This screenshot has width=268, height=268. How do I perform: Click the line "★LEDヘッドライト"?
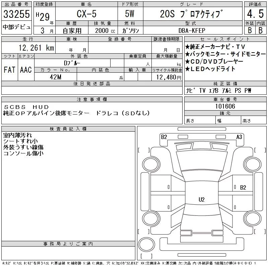(210, 69)
